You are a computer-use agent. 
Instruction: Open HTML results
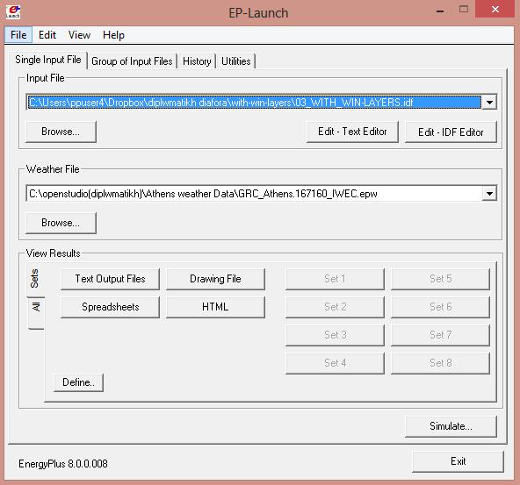point(215,307)
